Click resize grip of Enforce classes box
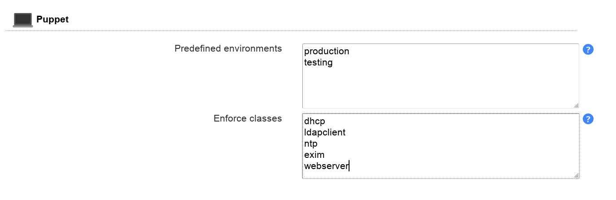This screenshot has height=200, width=616. click(x=576, y=175)
